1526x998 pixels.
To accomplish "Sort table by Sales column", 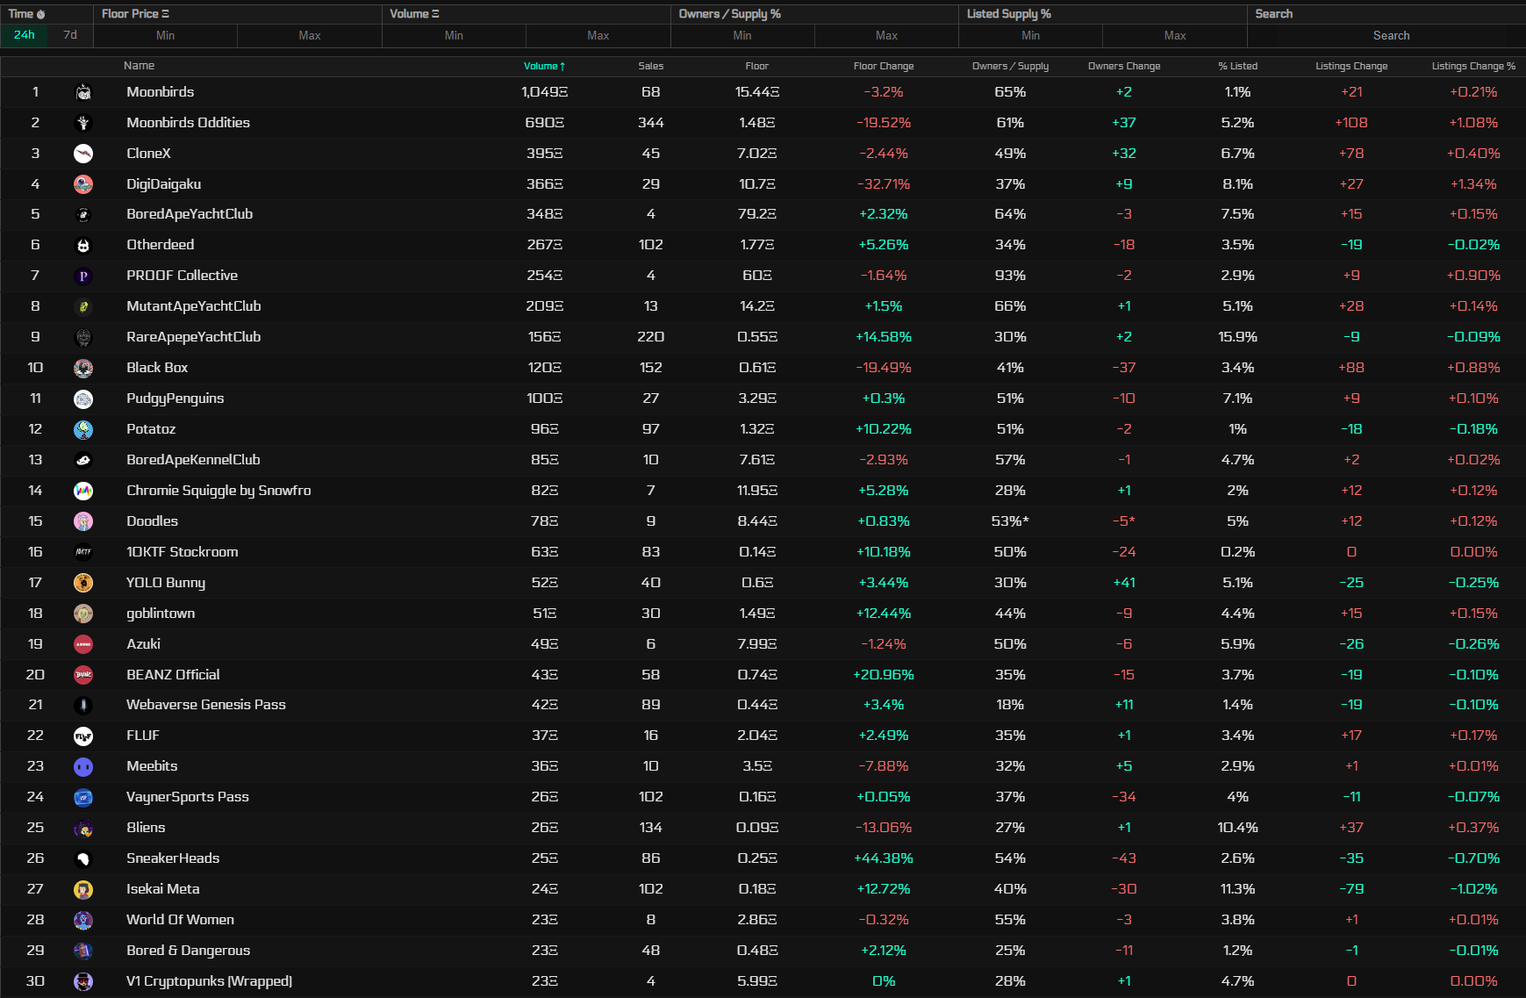I will point(651,66).
